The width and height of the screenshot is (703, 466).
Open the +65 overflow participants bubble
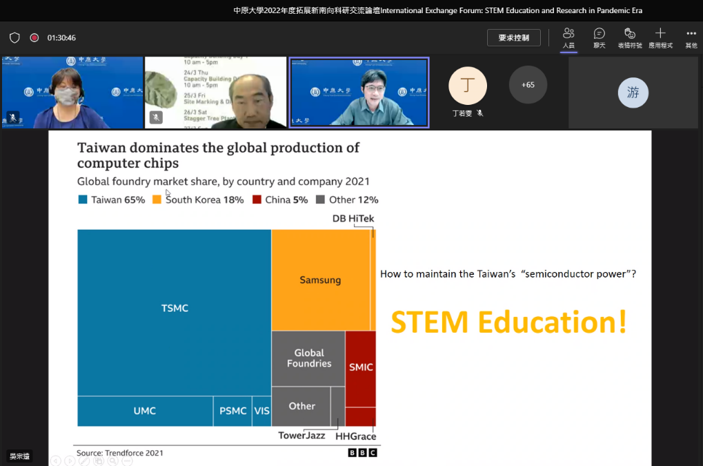(528, 85)
